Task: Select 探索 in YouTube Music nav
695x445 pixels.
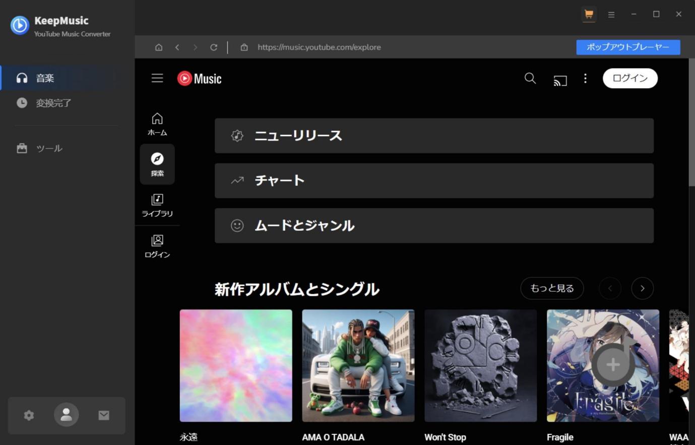Action: [x=157, y=164]
